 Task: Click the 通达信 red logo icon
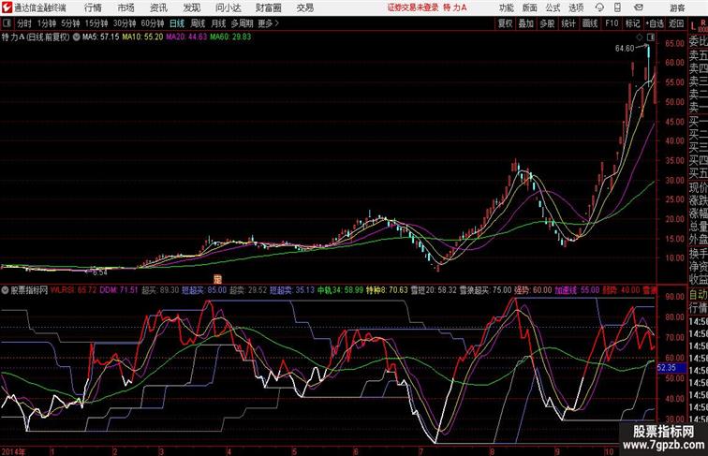pyautogui.click(x=7, y=7)
